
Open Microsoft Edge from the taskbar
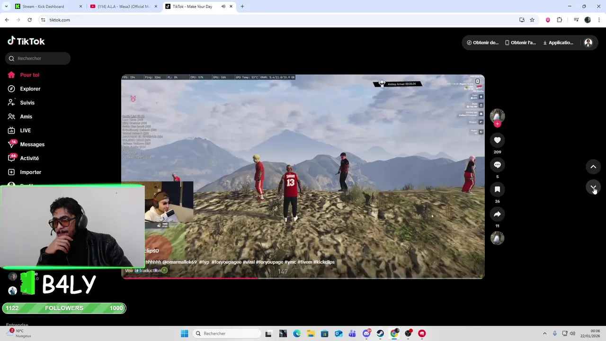[297, 333]
